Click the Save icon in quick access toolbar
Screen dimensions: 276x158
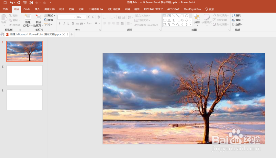[5, 2]
